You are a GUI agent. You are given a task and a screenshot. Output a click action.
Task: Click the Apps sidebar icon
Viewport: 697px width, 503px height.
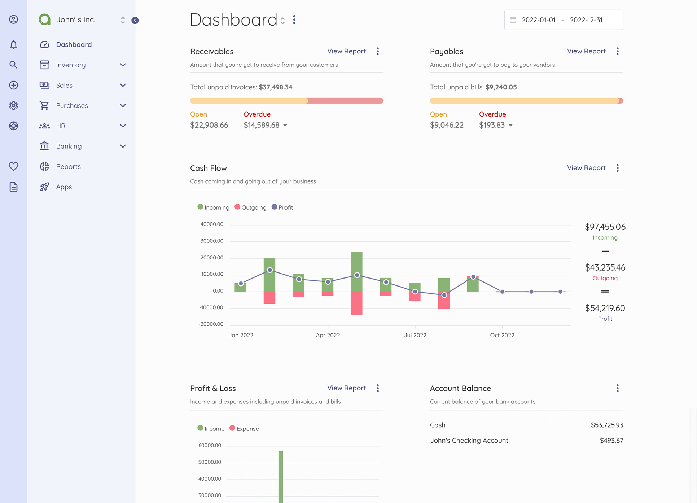(44, 187)
